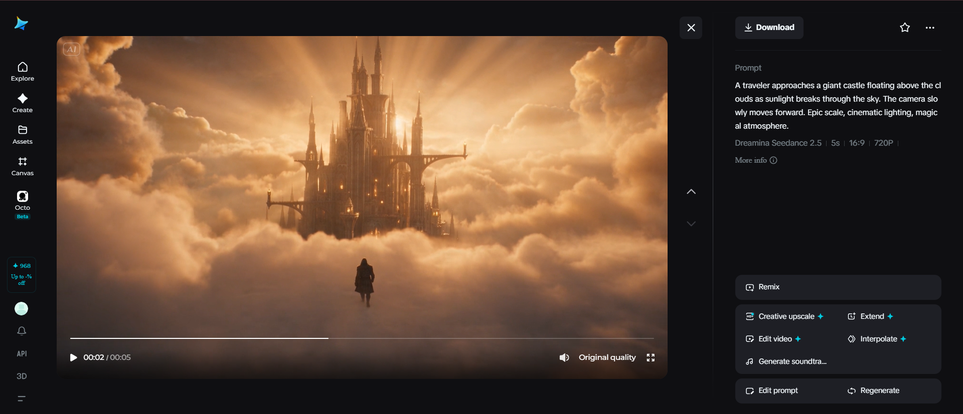Click the 00:02 / 00:05 timestamp
The image size is (963, 414).
coord(107,357)
